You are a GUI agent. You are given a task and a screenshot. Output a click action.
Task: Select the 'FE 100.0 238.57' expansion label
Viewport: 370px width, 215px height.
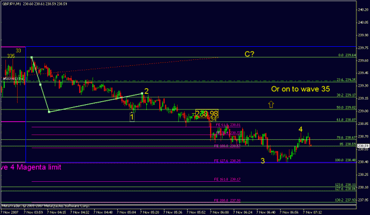tap(227, 146)
